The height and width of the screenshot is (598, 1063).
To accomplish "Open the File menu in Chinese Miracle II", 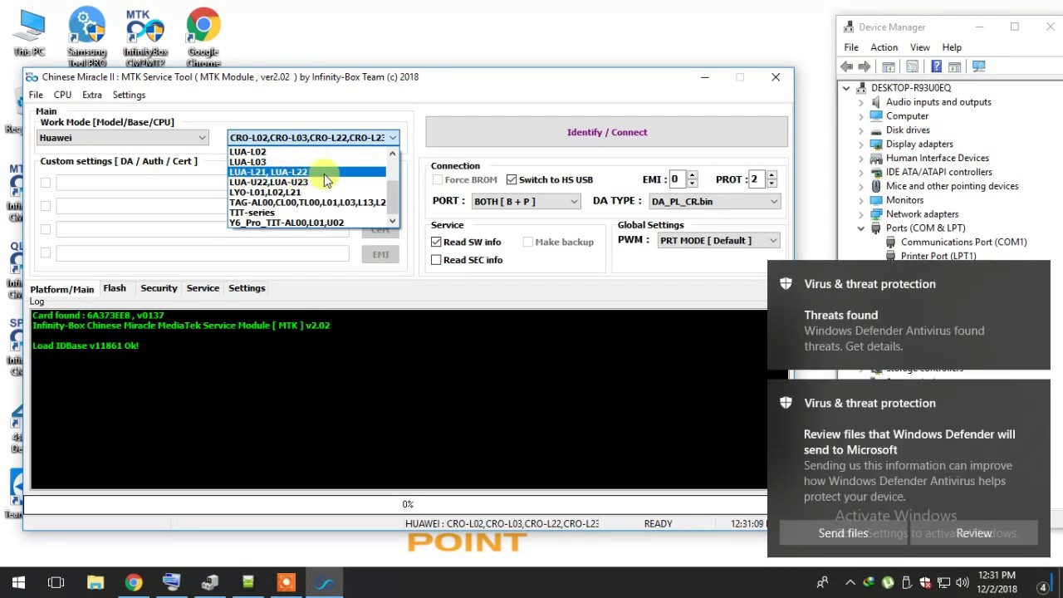I will click(36, 95).
